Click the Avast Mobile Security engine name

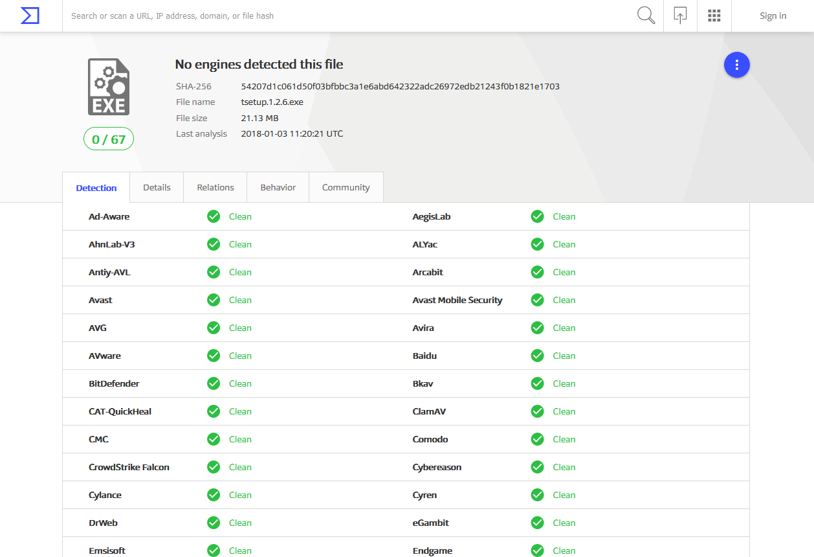click(457, 300)
